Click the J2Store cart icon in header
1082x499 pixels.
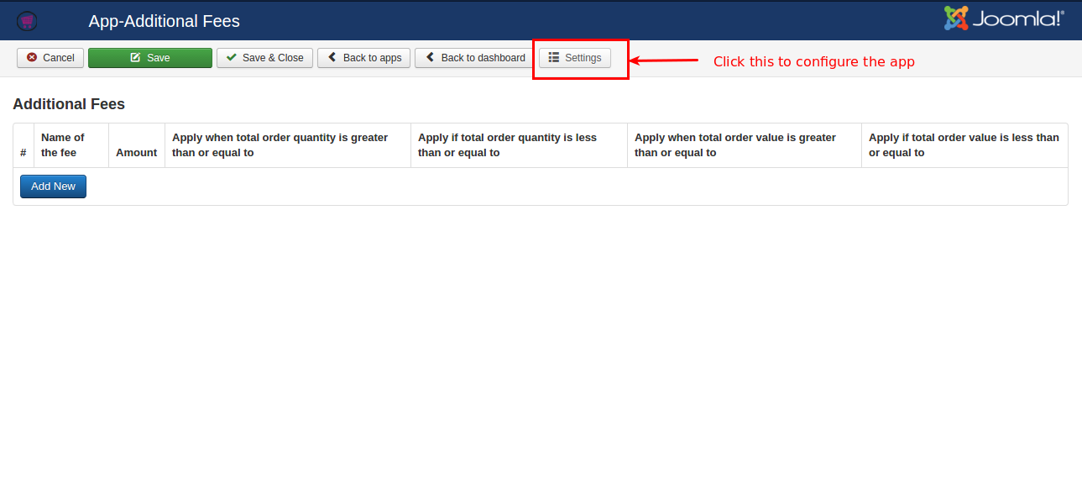click(27, 21)
